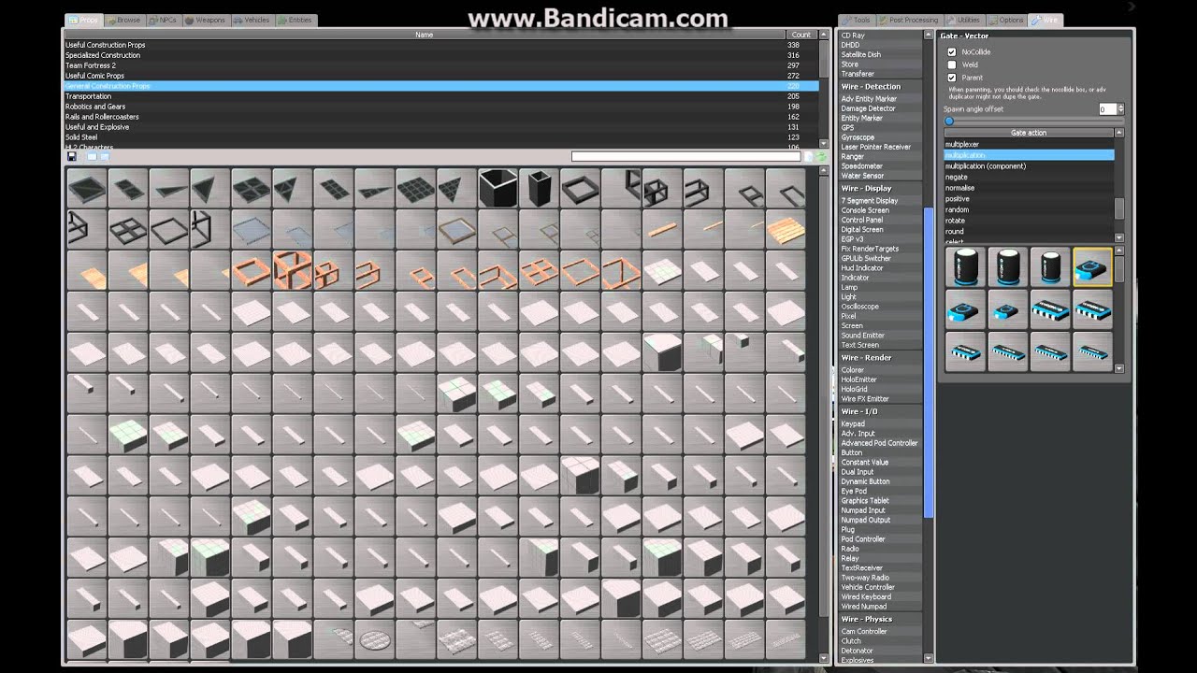
Task: Click the Gate action column header
Action: pos(1029,133)
